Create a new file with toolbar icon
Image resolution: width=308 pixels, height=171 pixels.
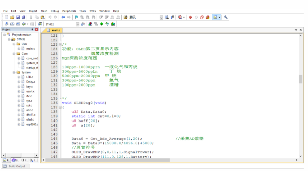(x=6, y=17)
